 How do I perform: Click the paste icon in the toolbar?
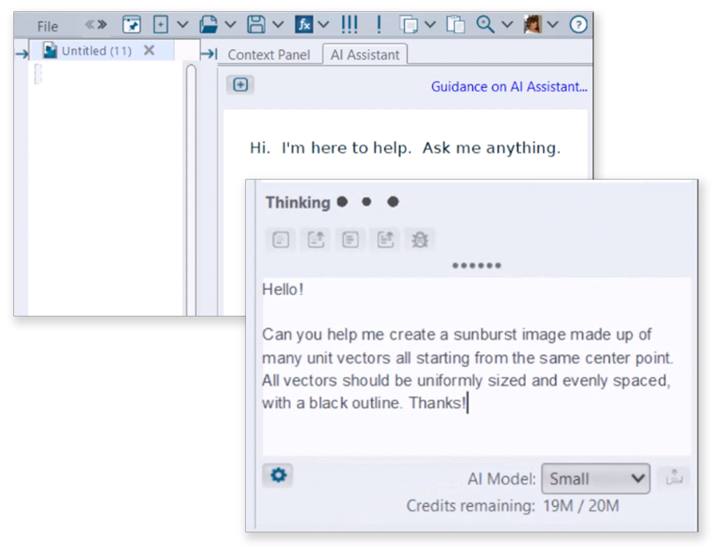click(457, 23)
